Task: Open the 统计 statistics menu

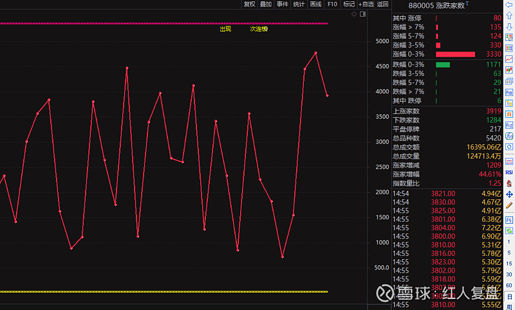Action: pos(299,4)
